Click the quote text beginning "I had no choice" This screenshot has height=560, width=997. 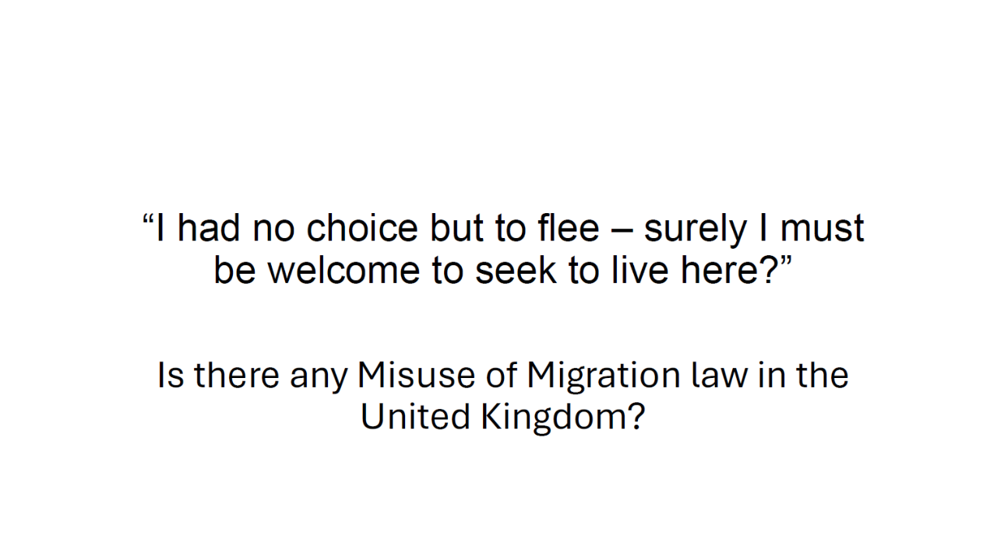503,250
